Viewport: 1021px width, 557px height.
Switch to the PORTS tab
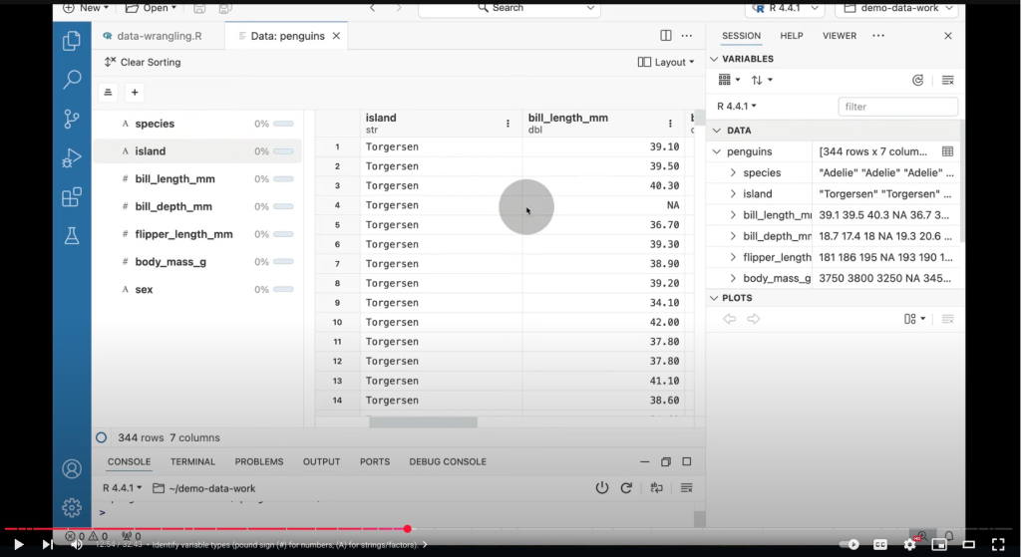pyautogui.click(x=375, y=461)
